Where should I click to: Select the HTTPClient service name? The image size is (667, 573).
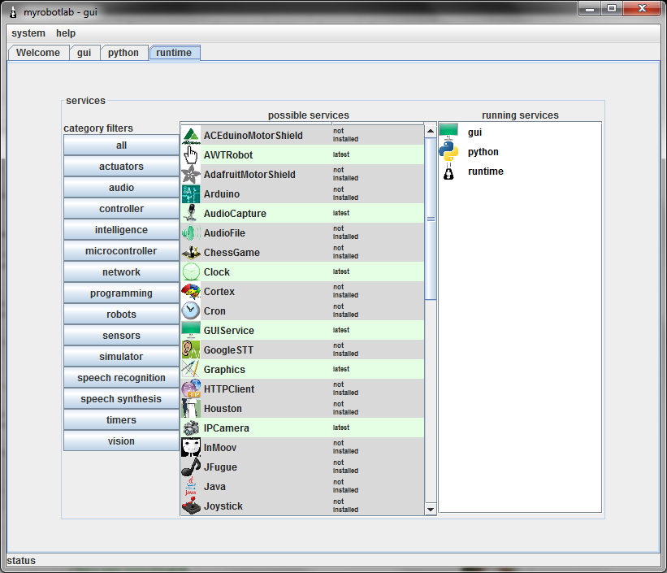coord(229,389)
